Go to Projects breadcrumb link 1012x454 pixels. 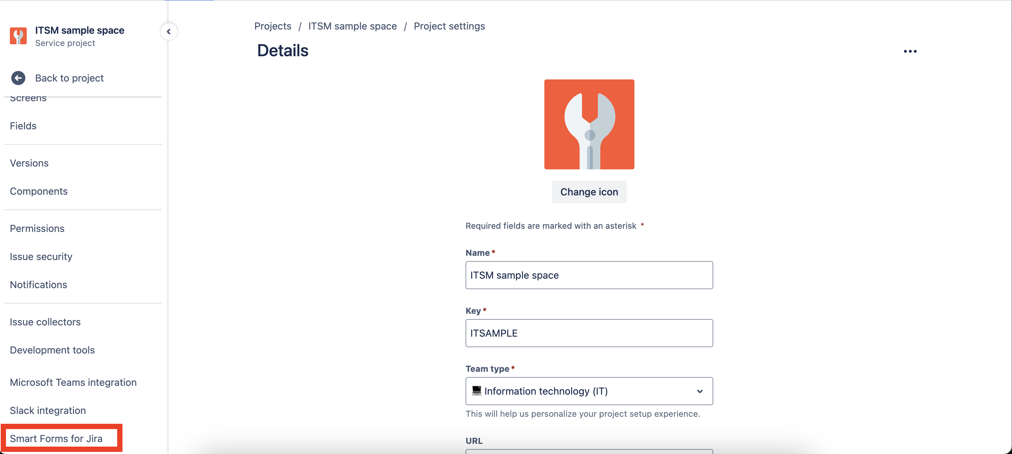[273, 26]
